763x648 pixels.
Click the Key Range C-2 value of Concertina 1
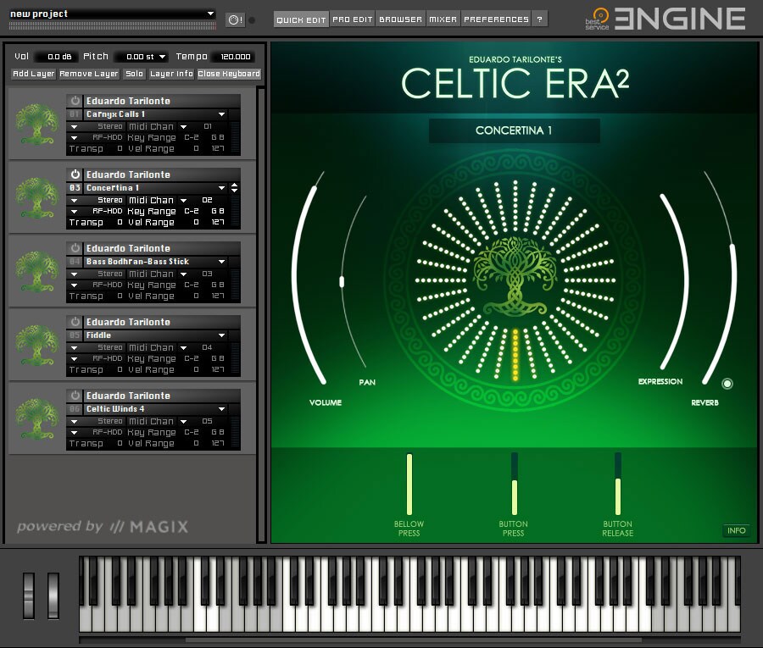pyautogui.click(x=192, y=212)
